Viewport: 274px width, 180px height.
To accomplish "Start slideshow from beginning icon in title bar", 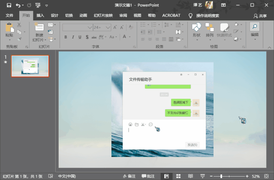I will (x=38, y=6).
